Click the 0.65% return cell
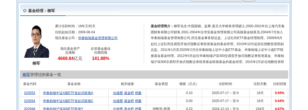The image size is (308, 110). click(279, 93)
